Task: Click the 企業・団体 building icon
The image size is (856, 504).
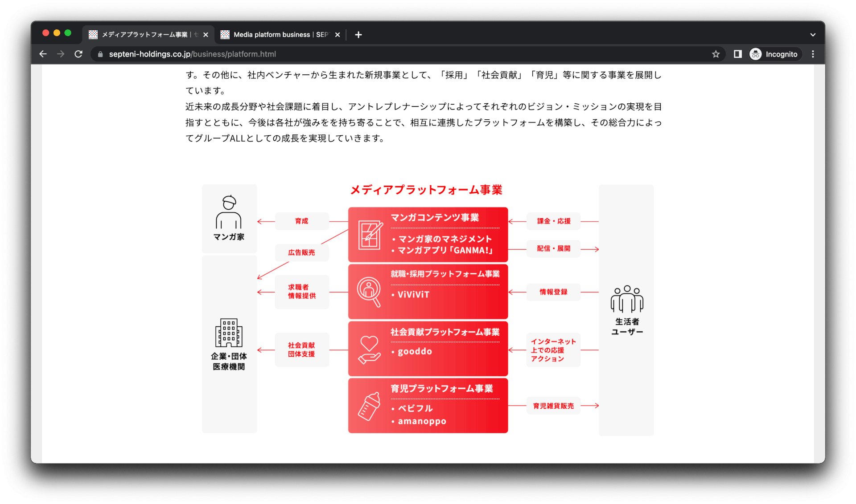Action: (229, 333)
